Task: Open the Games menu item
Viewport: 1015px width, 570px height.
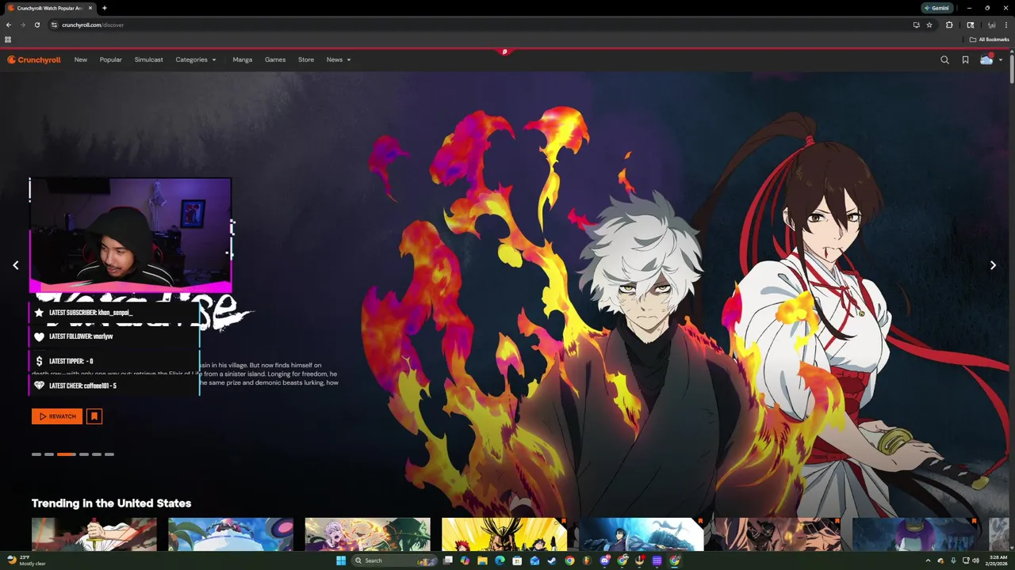Action: point(275,59)
